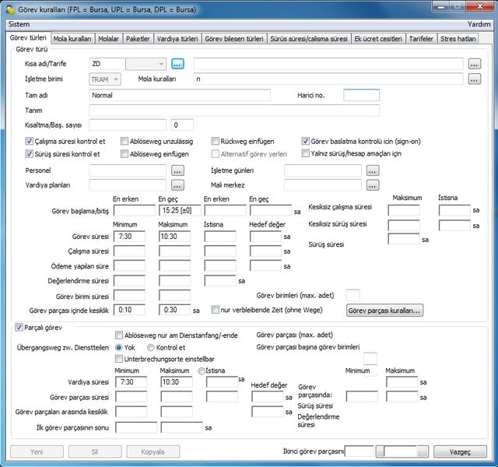The height and width of the screenshot is (467, 498).
Task: Open the Paketler tab
Action: (138, 39)
